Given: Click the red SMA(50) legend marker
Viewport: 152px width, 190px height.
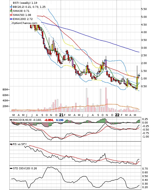Looking at the screenshot, I should pos(11,15).
